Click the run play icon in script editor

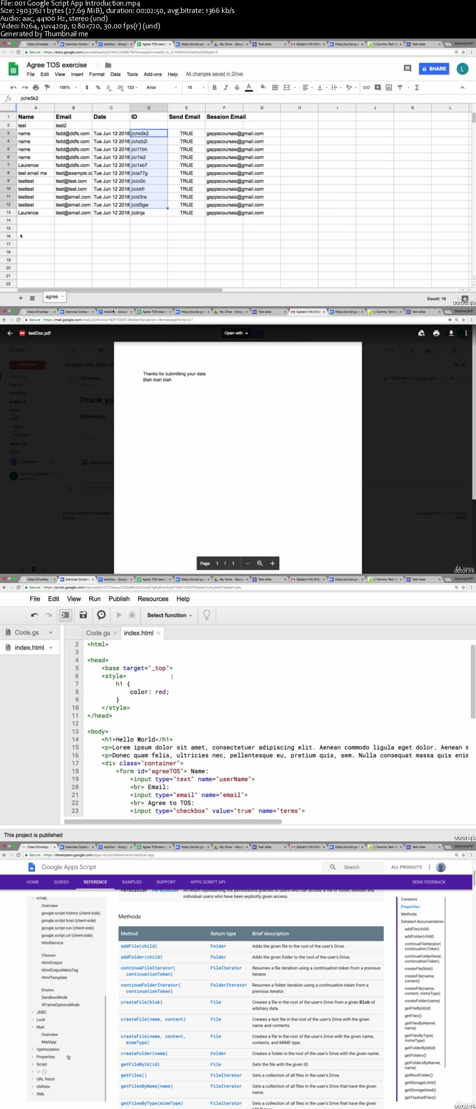119,615
